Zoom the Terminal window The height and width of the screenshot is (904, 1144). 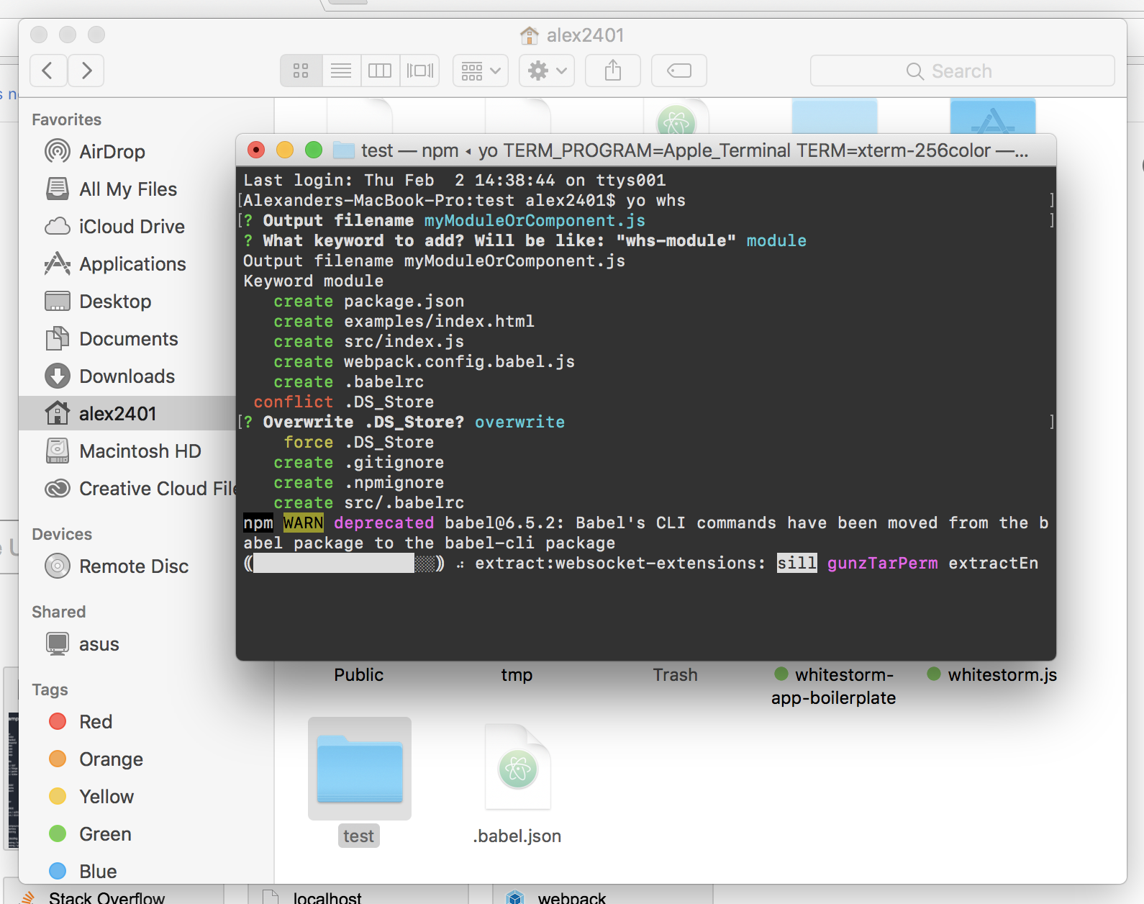[314, 150]
